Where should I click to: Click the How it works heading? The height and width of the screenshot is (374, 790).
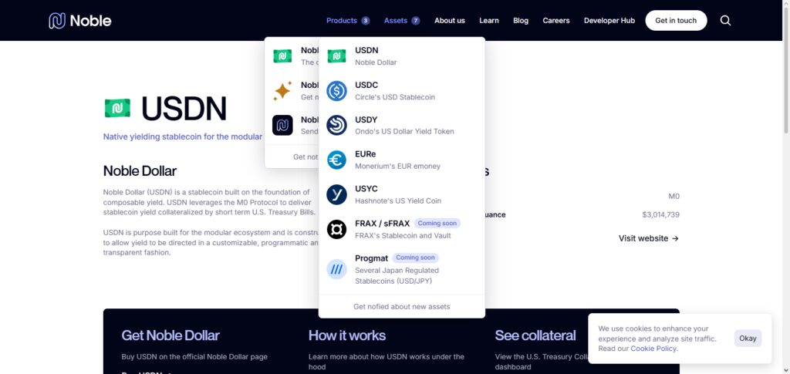click(x=347, y=335)
